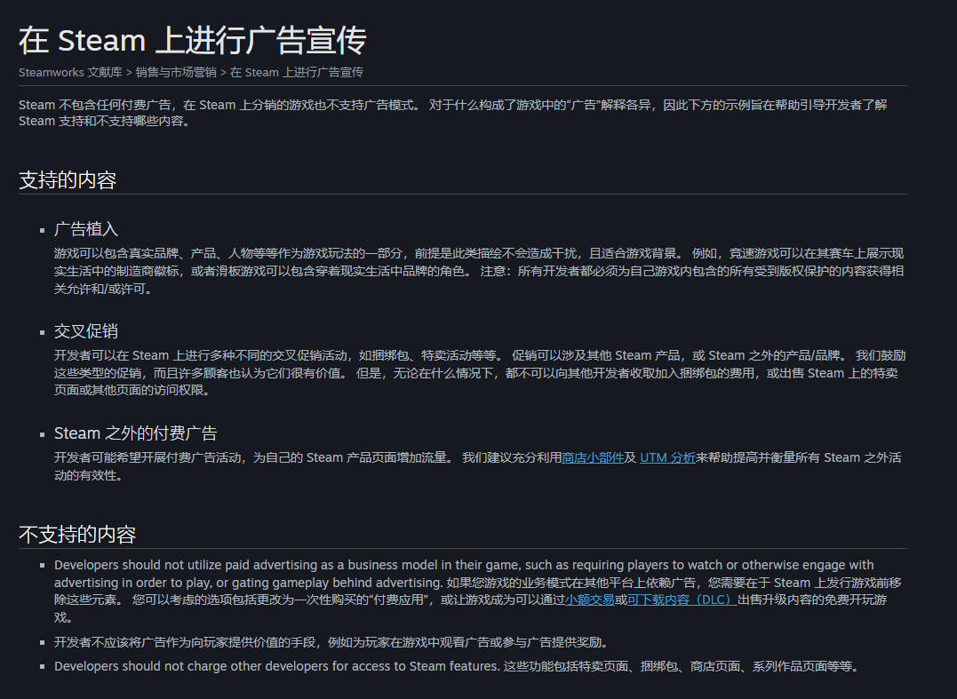Follow the UTM 分析 link
Image resolution: width=957 pixels, height=699 pixels.
667,457
